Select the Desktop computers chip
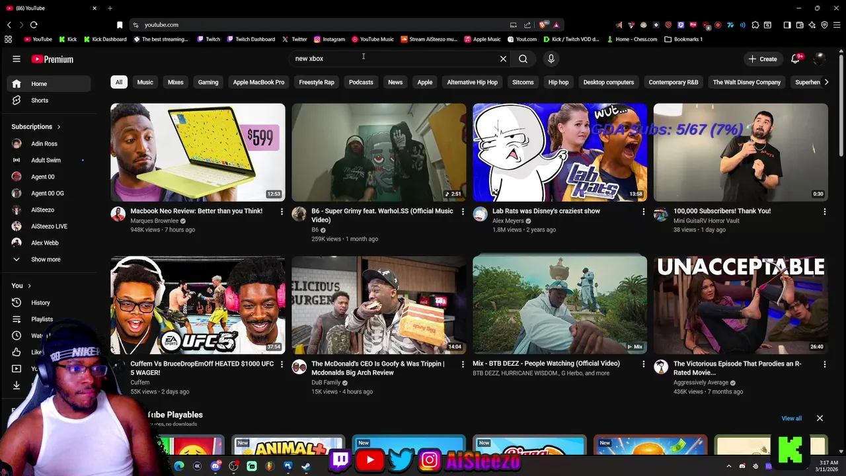This screenshot has width=846, height=476. point(609,82)
